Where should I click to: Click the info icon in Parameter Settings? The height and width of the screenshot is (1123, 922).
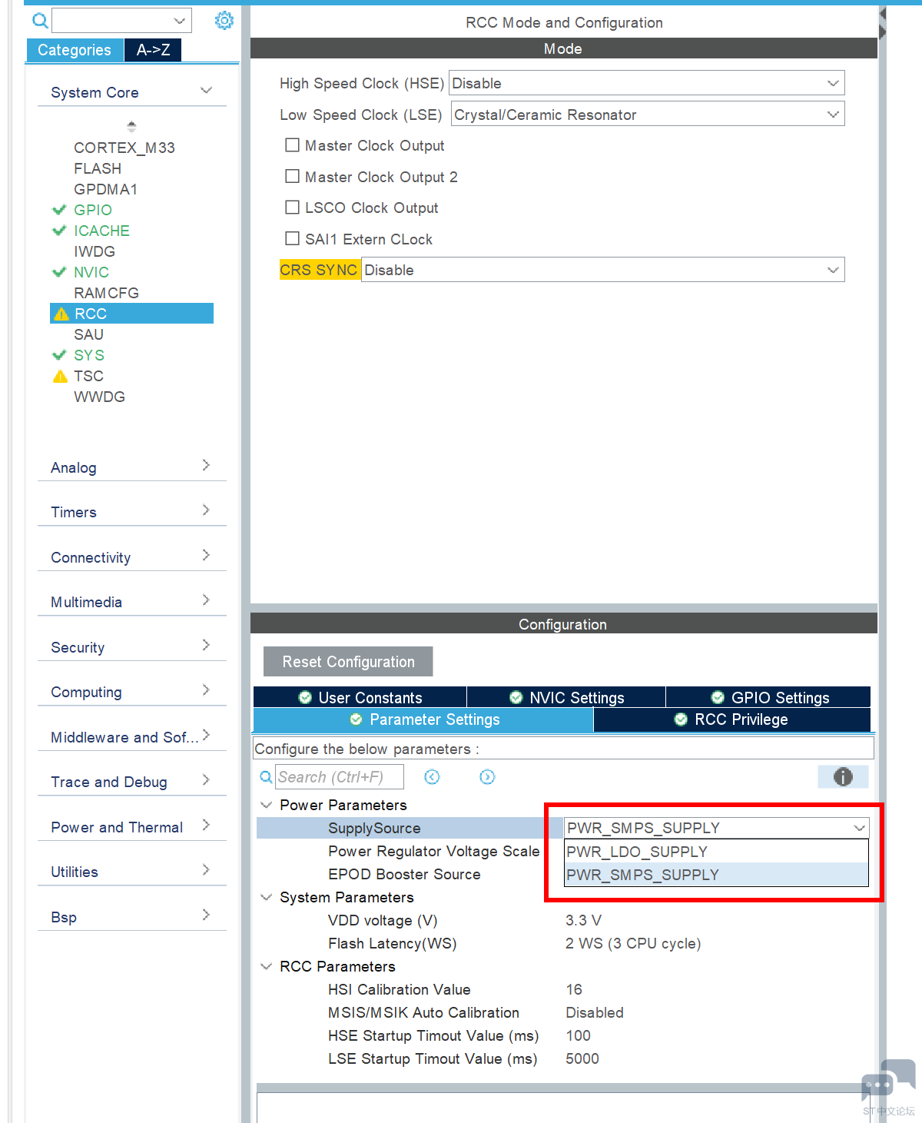[x=843, y=777]
